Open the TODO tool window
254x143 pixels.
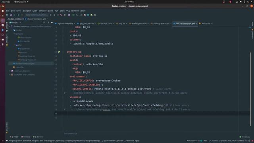14,137
